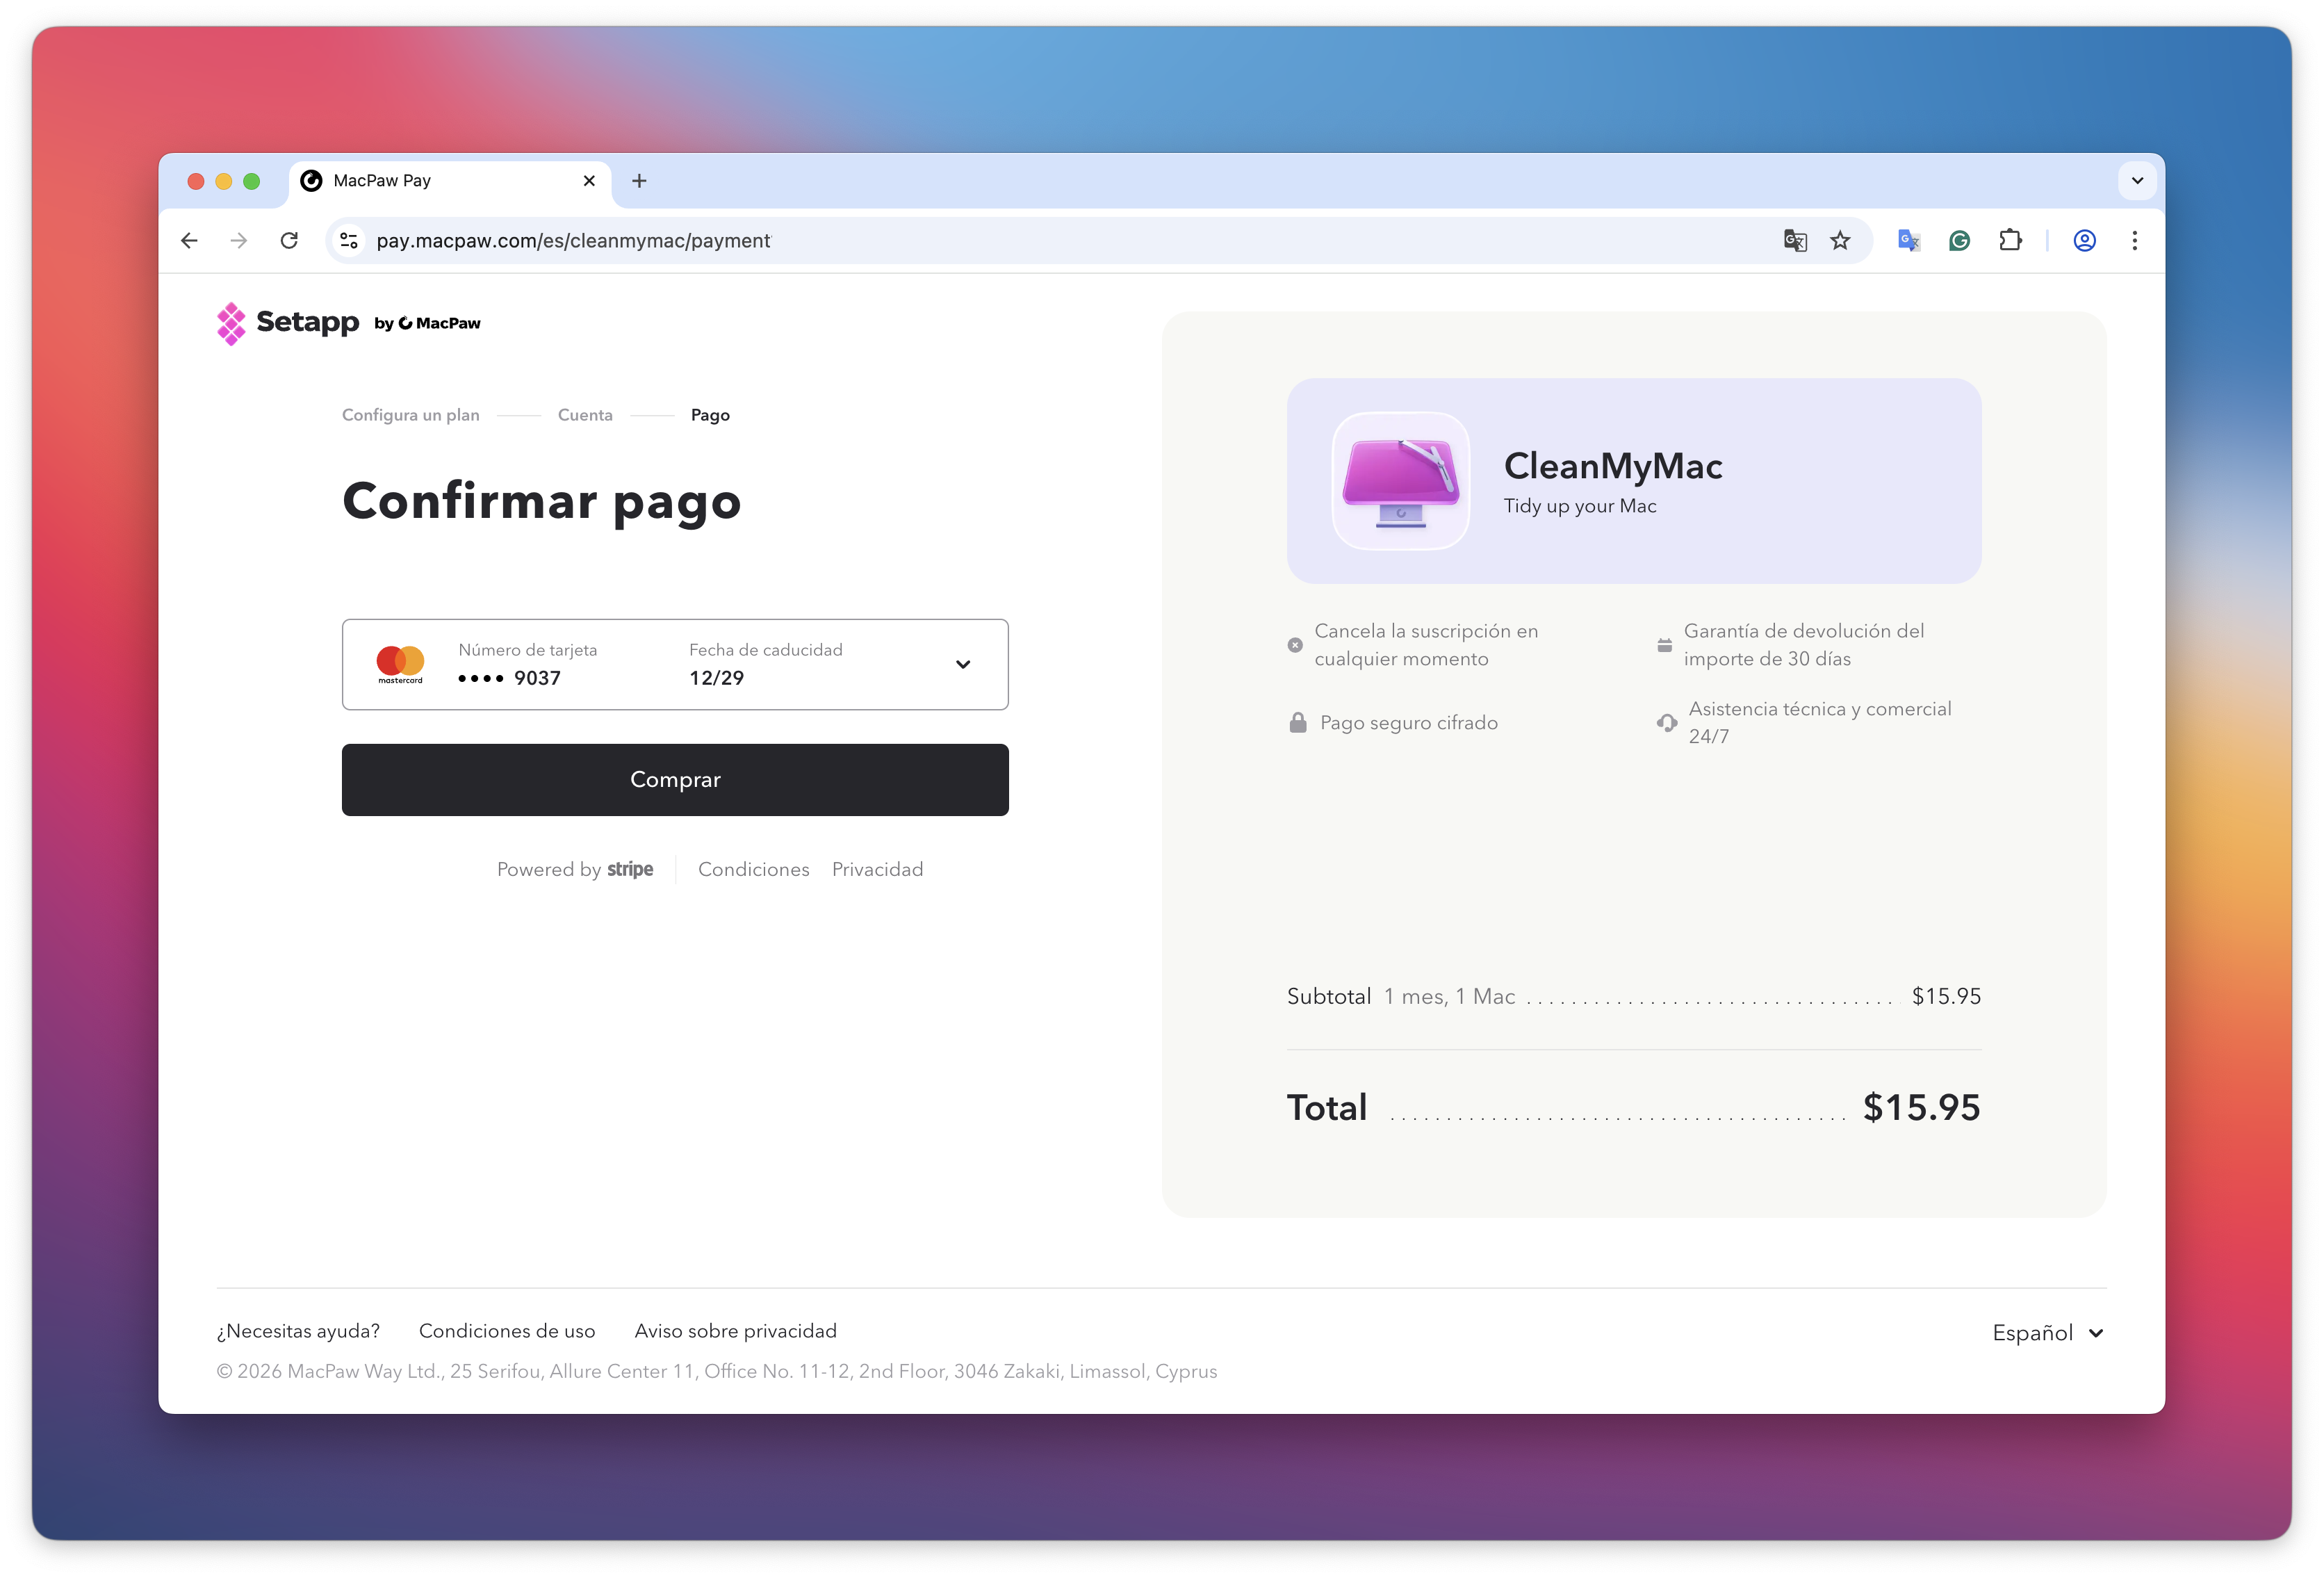Click the 24/7 support headset icon
This screenshot has height=1578, width=2324.
coord(1667,722)
